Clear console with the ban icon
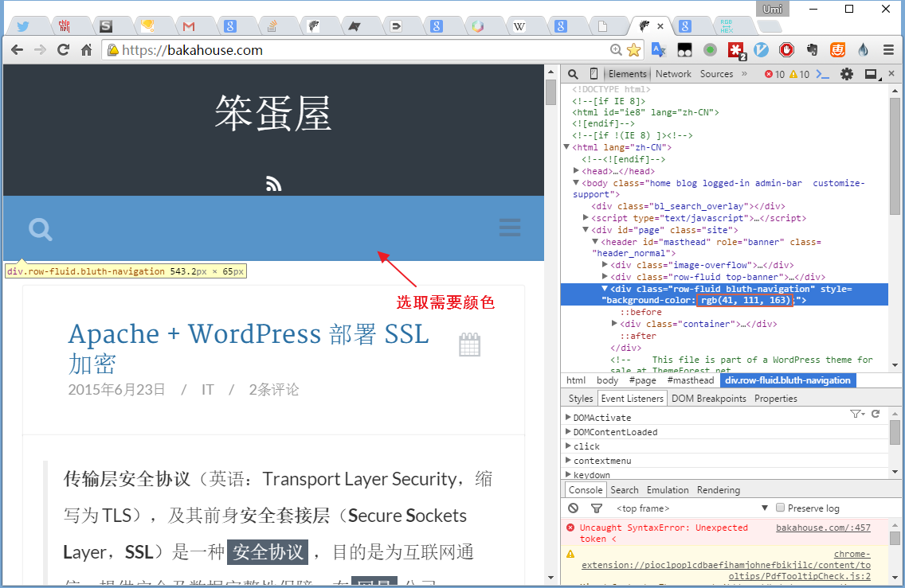The image size is (905, 588). pyautogui.click(x=573, y=508)
